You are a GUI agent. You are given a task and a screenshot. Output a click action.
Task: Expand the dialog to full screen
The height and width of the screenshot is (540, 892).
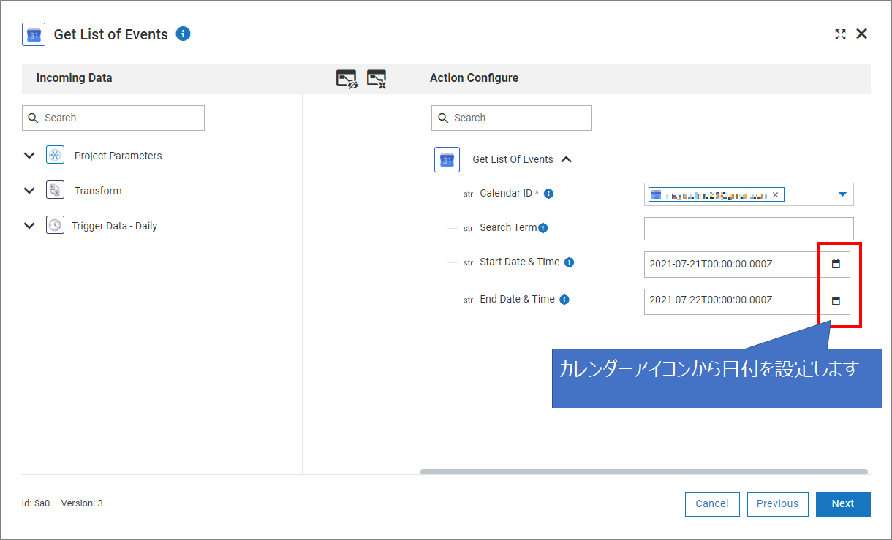pyautogui.click(x=840, y=34)
